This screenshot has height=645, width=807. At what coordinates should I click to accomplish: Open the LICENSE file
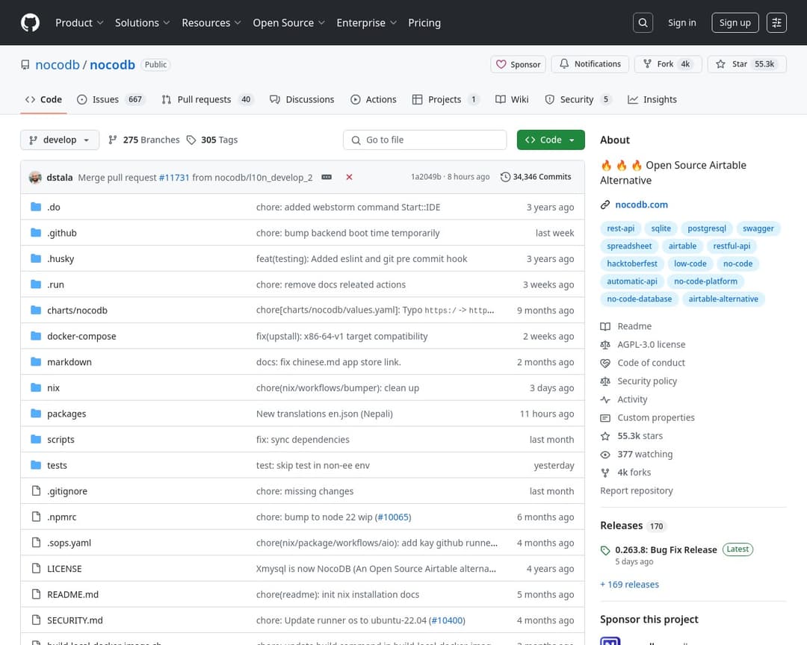click(64, 569)
